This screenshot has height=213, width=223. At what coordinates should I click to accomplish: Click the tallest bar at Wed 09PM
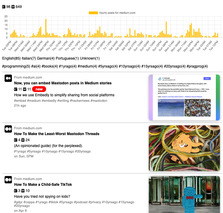46,28
